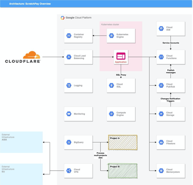Viewport: 193px width, 185px height.
Task: Select the Cloud VPN icon
Action: point(69,171)
